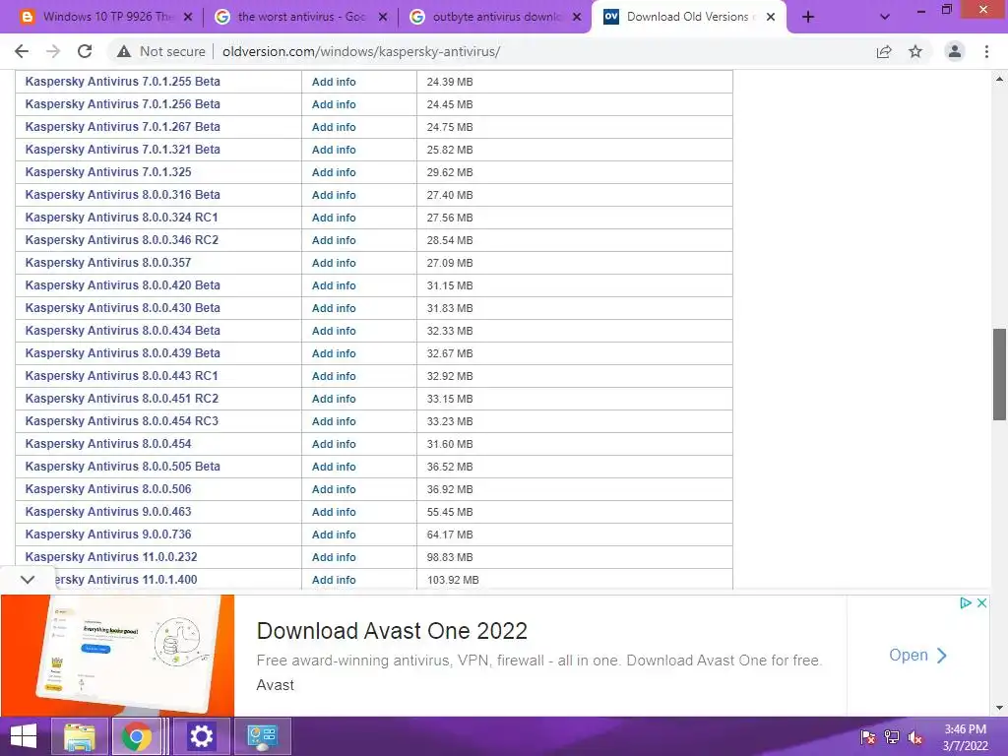1008x756 pixels.
Task: Click Add info for version 11.0.1.400
Action: [334, 580]
